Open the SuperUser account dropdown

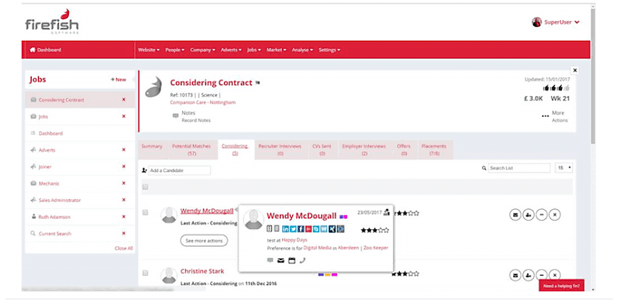(556, 22)
